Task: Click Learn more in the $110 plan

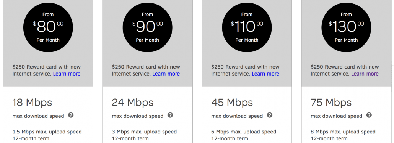Action: tap(265, 74)
